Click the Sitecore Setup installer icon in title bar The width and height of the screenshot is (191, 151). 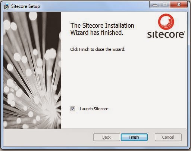click(x=6, y=6)
